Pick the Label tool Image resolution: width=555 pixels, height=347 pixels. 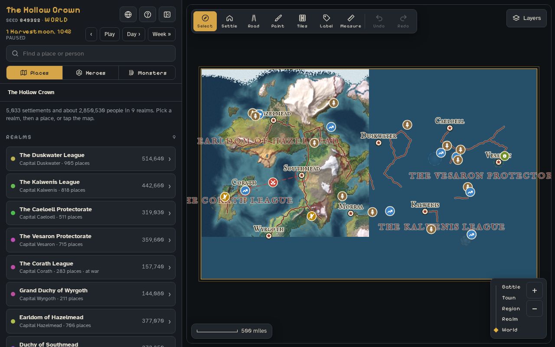click(326, 21)
